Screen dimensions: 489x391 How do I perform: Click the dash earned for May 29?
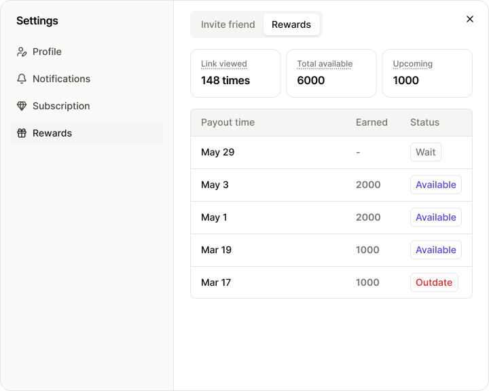coord(358,153)
